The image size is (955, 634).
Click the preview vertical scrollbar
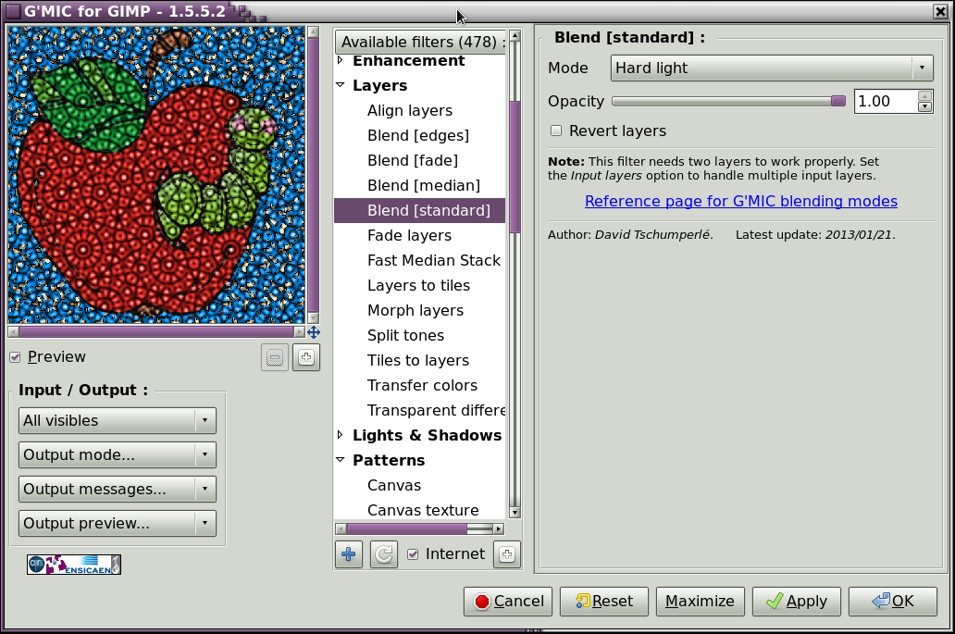tap(313, 175)
